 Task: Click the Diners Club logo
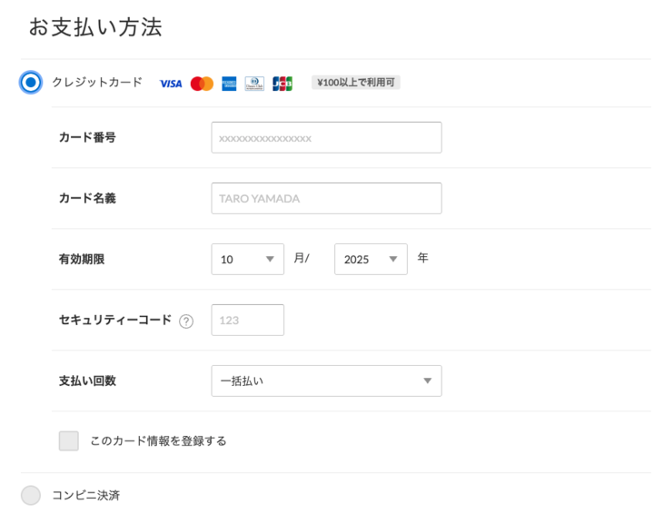click(254, 84)
